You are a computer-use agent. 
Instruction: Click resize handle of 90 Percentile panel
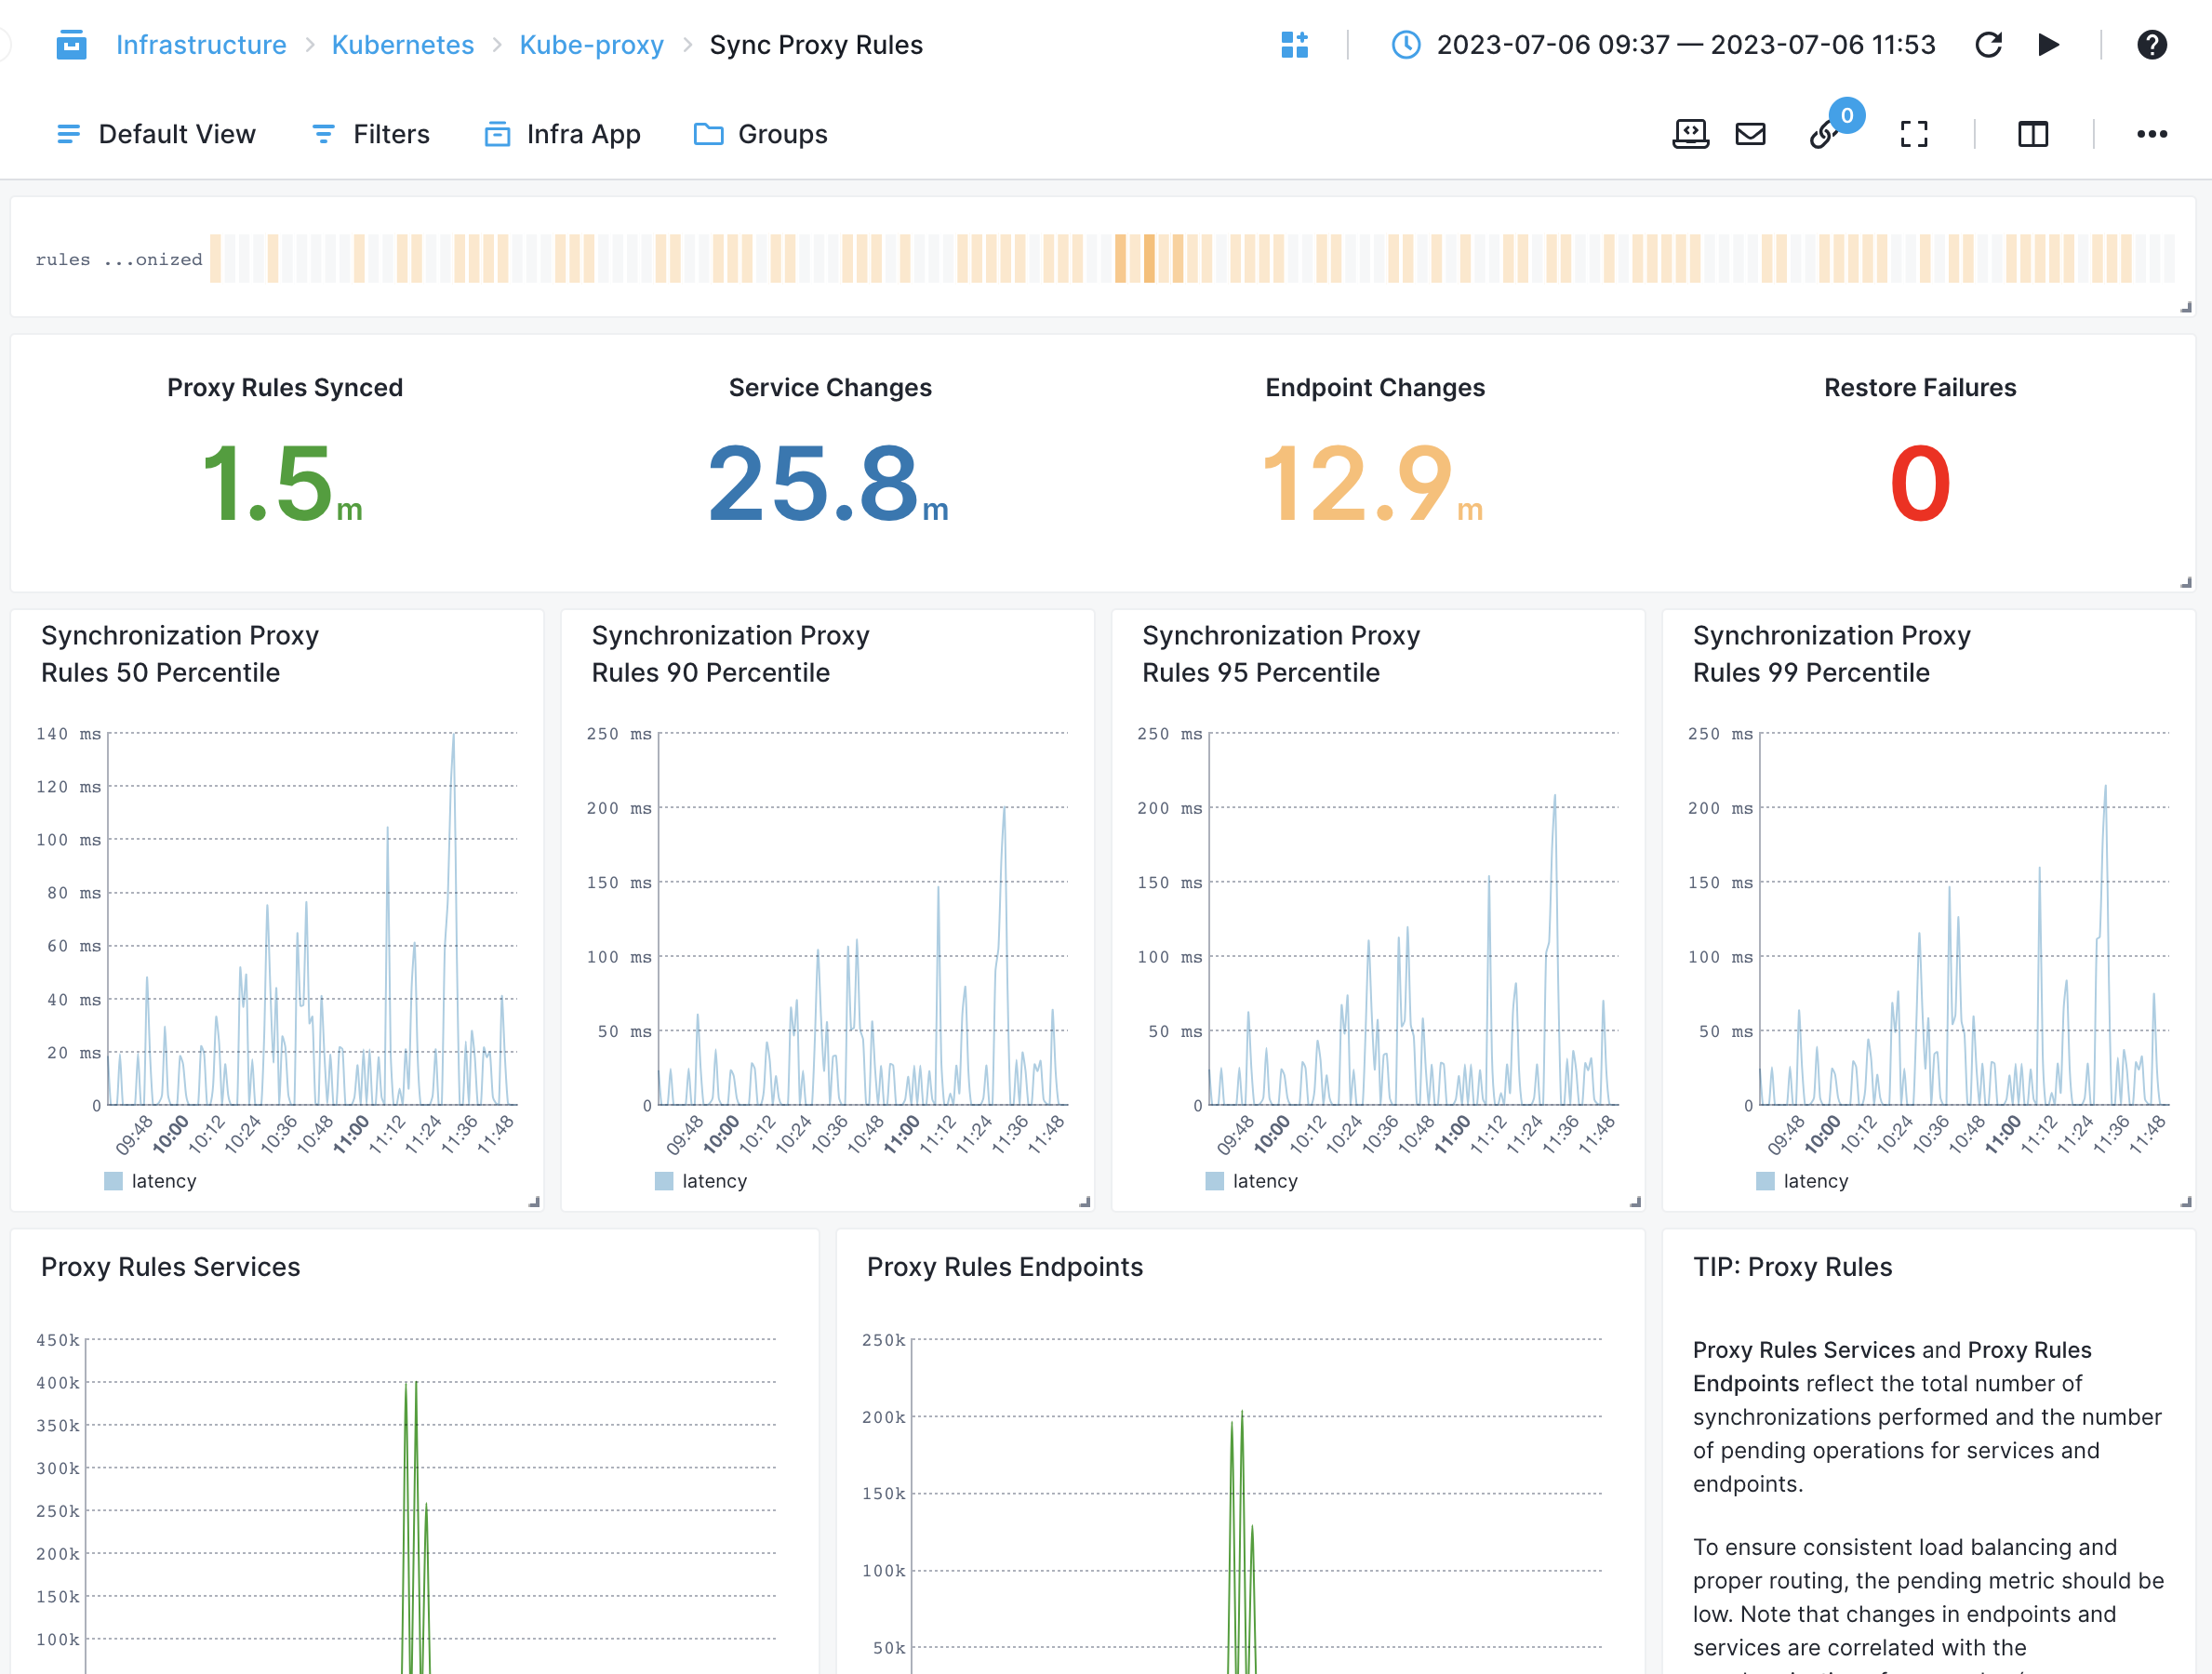(1085, 1202)
